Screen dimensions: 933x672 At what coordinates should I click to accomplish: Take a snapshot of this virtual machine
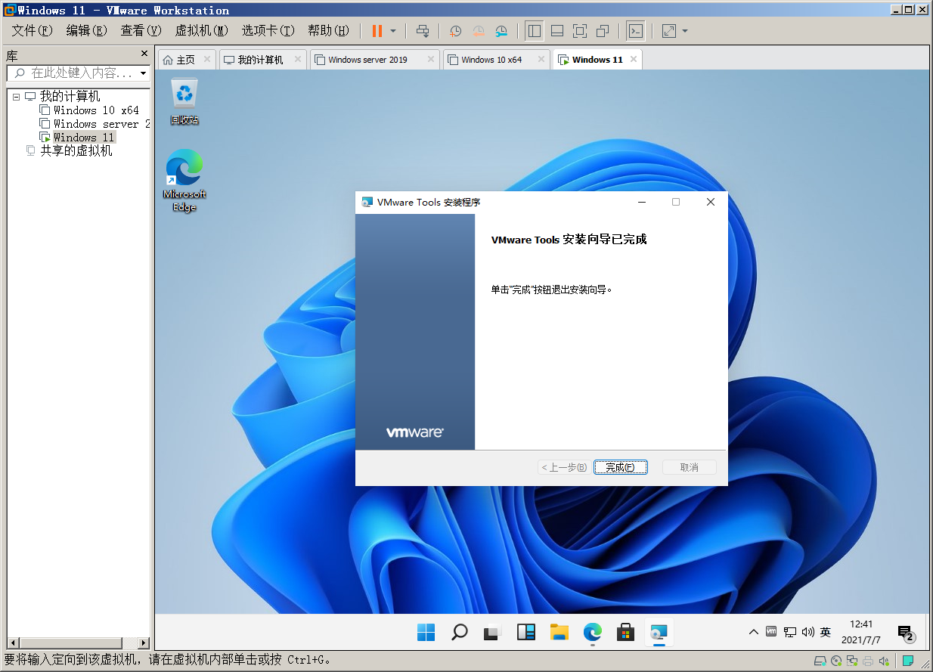(x=455, y=31)
